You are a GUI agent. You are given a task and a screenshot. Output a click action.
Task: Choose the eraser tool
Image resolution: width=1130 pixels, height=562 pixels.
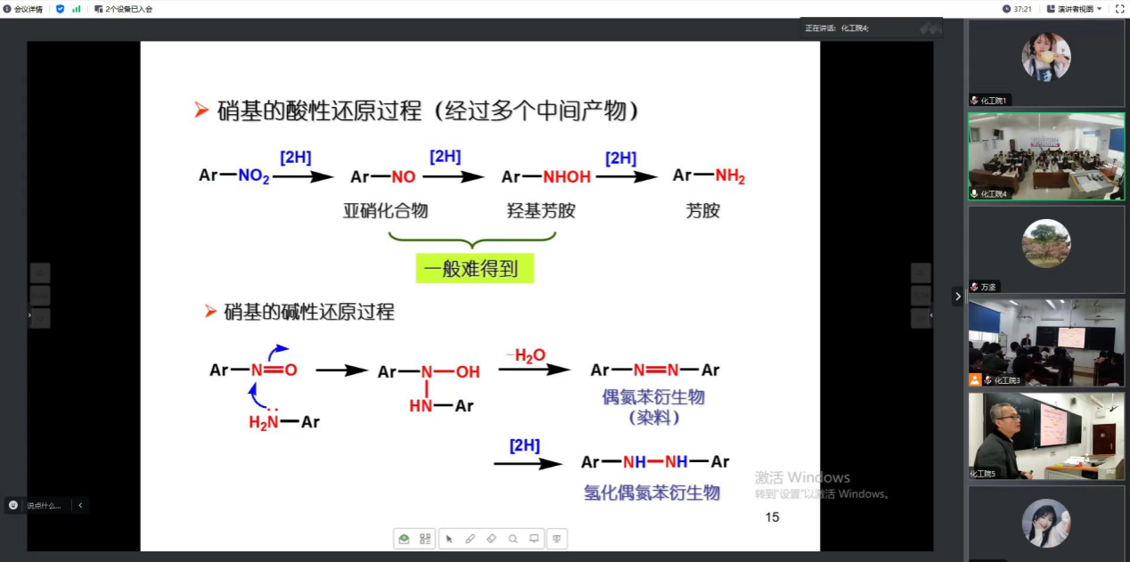(492, 539)
